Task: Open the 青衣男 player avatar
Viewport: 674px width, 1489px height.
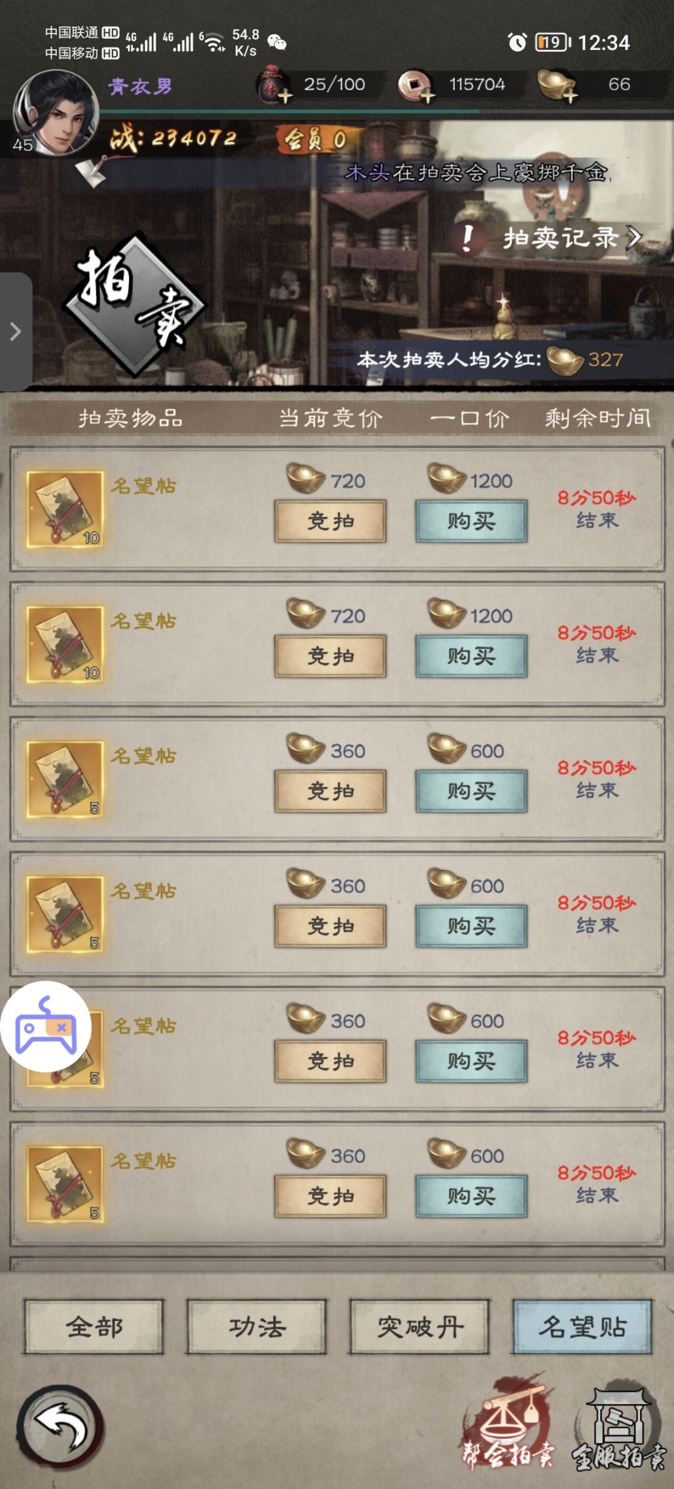Action: (56, 112)
